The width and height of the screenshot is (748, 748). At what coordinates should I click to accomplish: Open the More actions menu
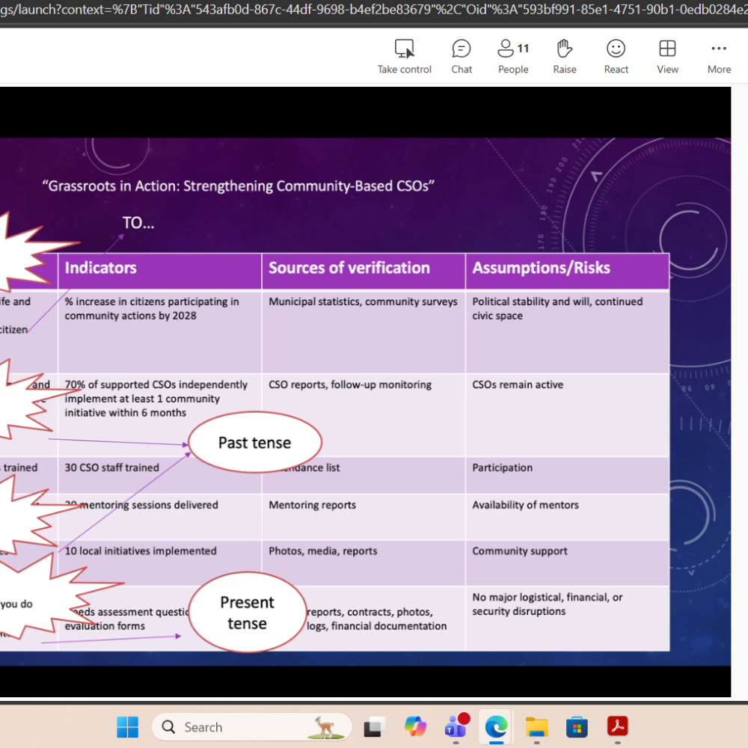click(x=719, y=57)
